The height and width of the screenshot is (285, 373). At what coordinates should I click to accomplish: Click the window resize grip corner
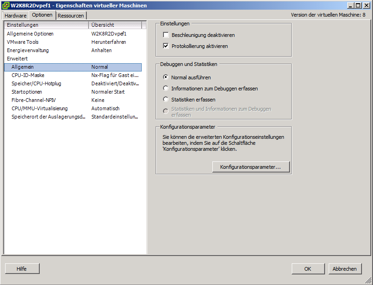tap(368, 281)
